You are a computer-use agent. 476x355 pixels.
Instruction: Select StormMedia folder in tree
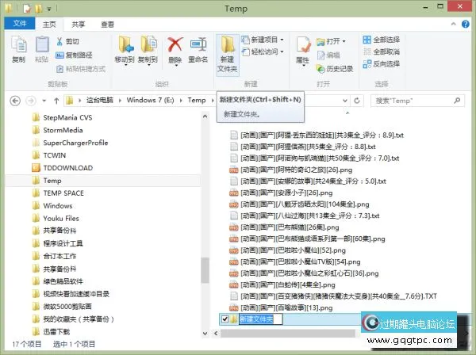63,130
